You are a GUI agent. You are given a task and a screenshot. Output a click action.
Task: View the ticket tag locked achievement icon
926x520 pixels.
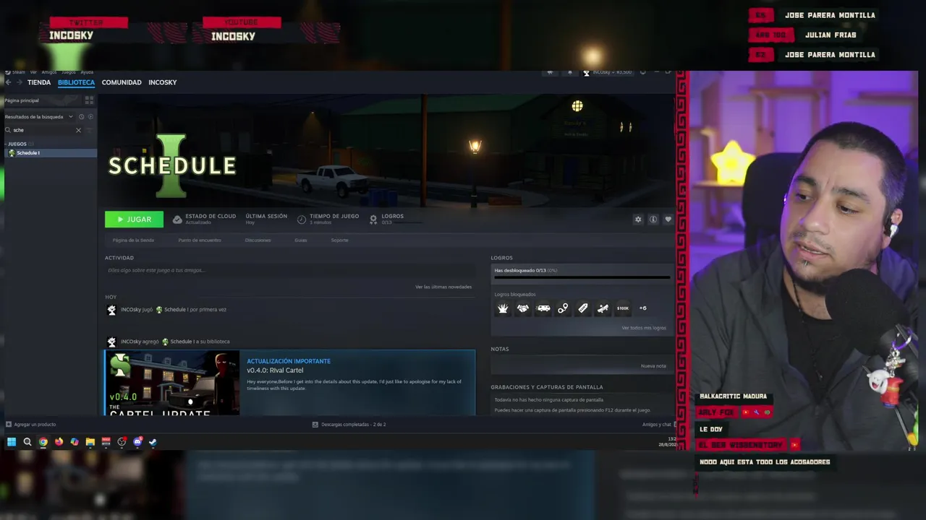pos(583,308)
